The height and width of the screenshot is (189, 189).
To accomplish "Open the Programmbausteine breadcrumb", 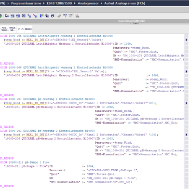I will tap(26, 3).
